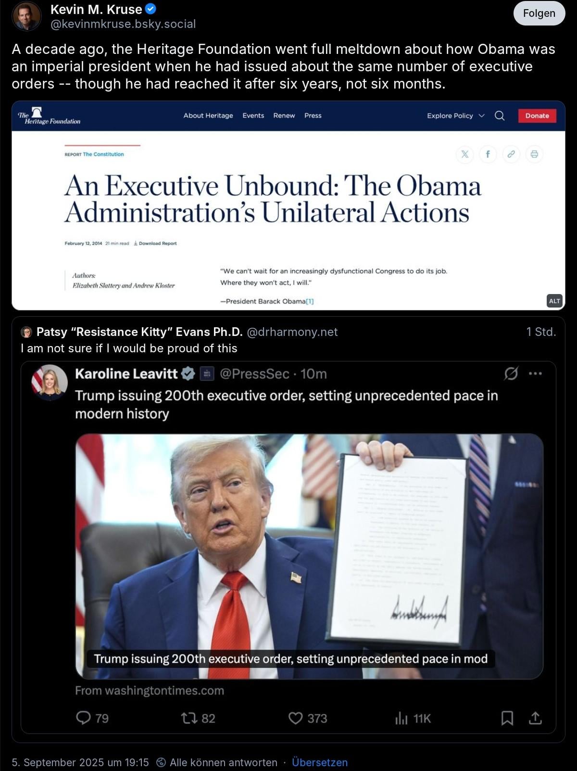This screenshot has height=771, width=577.
Task: Click the Übersetzen translate link
Action: click(x=320, y=762)
